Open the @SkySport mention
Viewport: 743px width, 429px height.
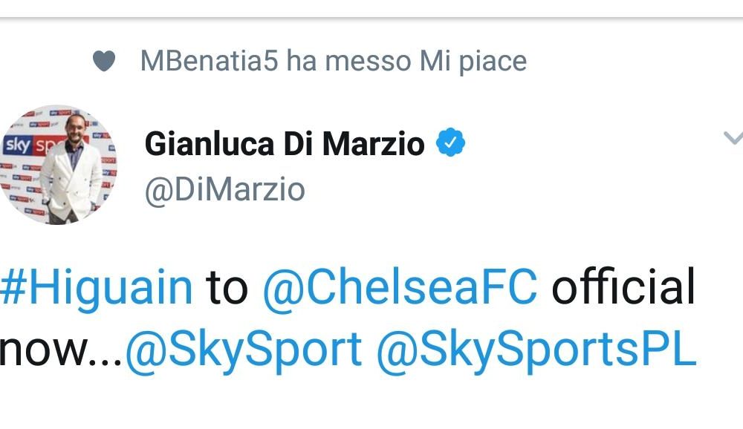pos(244,347)
